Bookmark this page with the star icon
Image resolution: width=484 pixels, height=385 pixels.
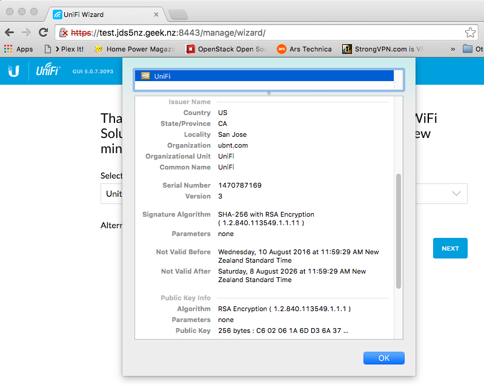pyautogui.click(x=470, y=33)
